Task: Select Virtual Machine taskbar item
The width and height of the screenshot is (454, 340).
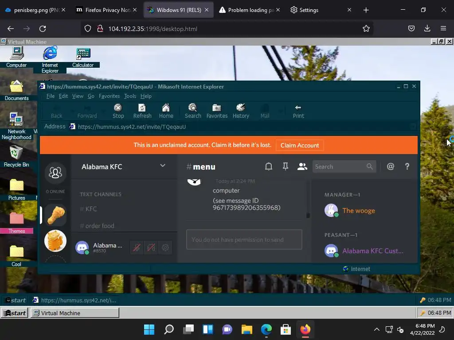Action: coord(74,313)
